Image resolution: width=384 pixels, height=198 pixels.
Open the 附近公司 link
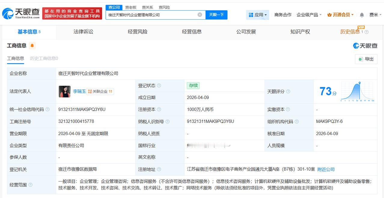[x=326, y=169]
